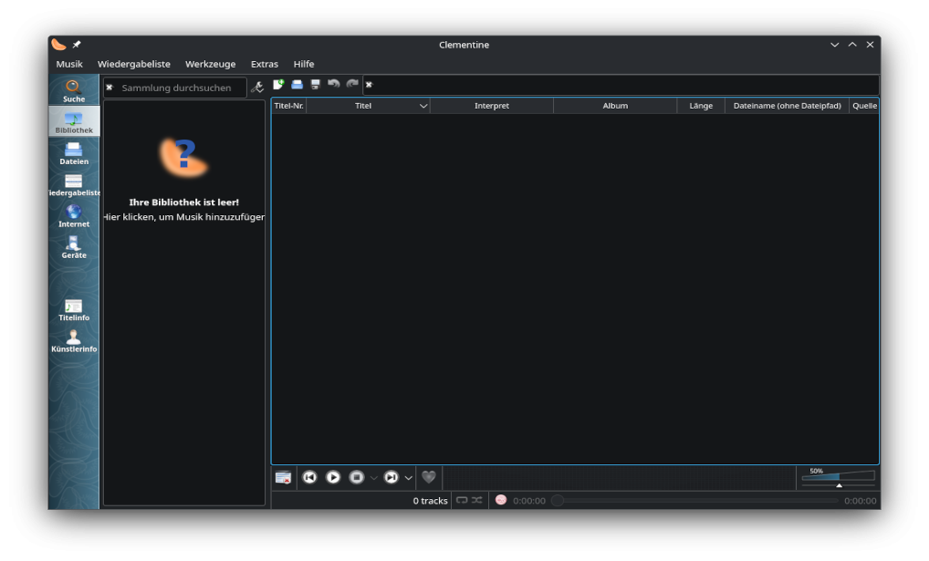This screenshot has height=561, width=929.
Task: Create a new playlist with toolbar icon
Action: pyautogui.click(x=279, y=85)
